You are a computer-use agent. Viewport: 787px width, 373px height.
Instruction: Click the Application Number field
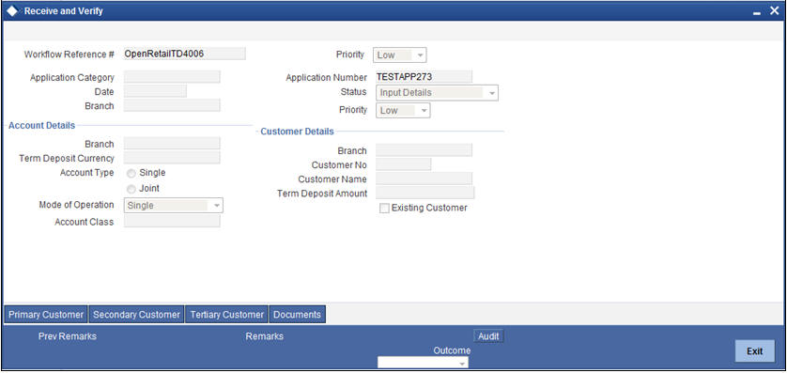424,77
